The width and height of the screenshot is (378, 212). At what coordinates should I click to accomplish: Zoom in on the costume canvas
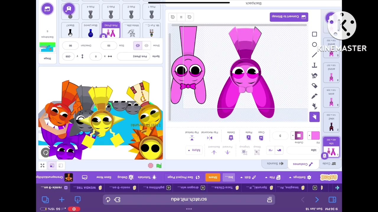(173, 17)
